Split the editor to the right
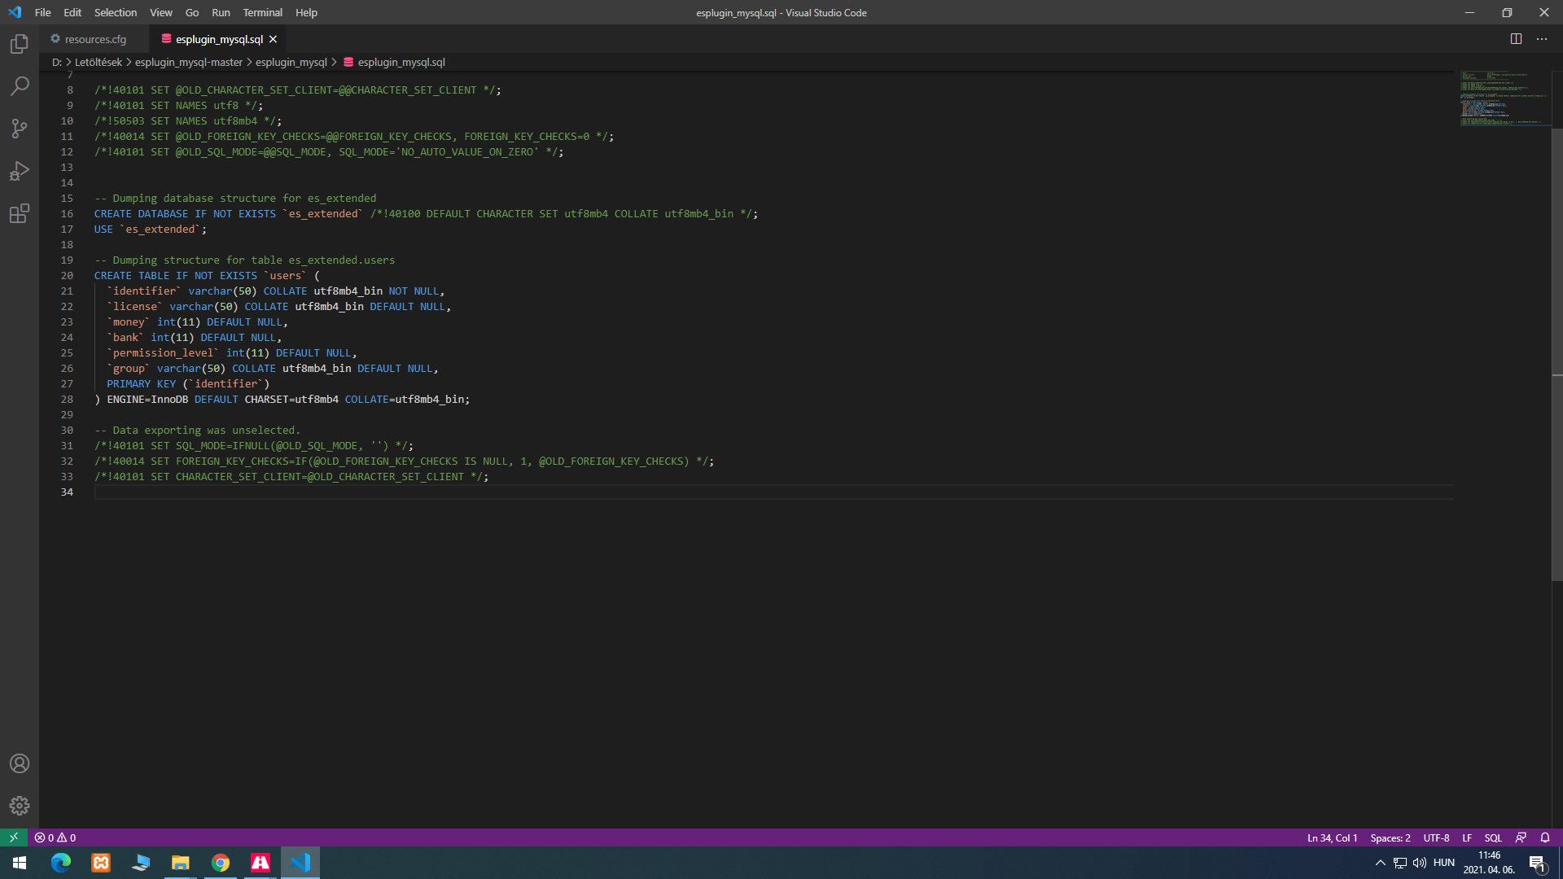 tap(1516, 39)
